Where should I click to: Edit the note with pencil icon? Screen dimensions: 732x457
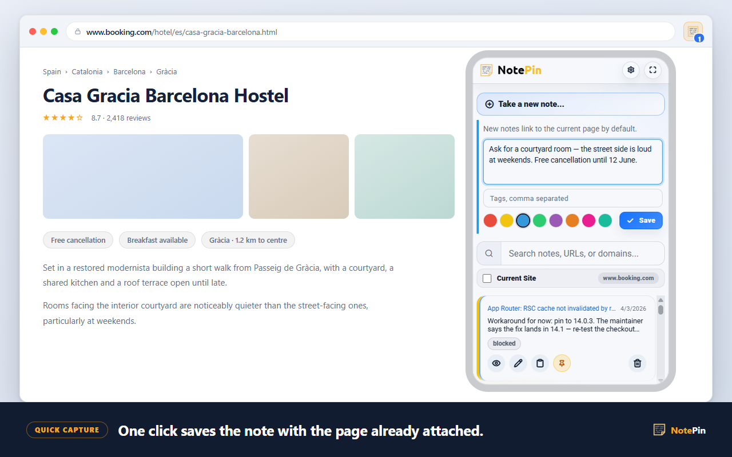tap(518, 363)
